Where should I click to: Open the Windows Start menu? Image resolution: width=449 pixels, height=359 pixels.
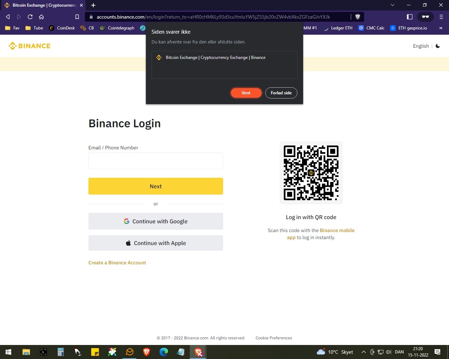[8, 352]
